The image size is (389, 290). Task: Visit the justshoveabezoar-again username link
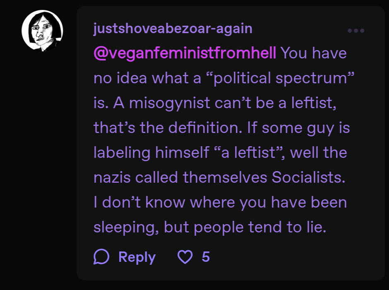click(x=173, y=28)
